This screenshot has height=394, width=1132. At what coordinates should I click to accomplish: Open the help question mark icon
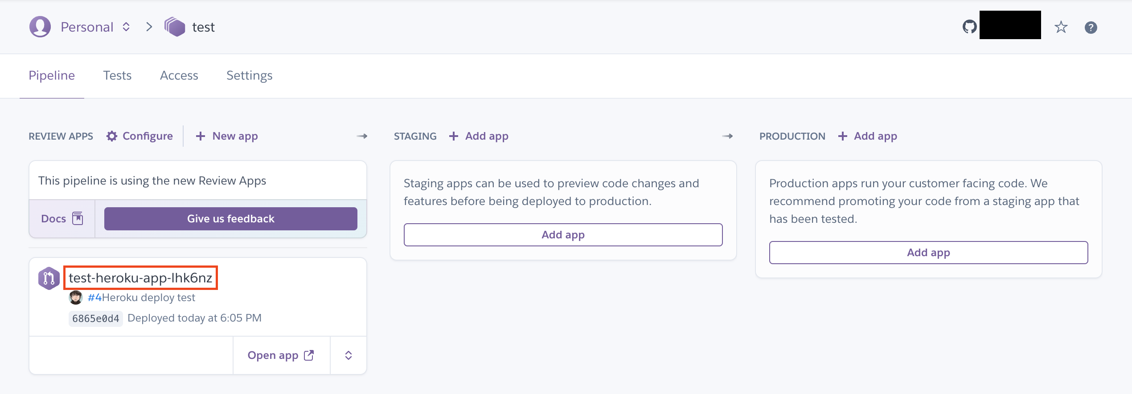1091,28
